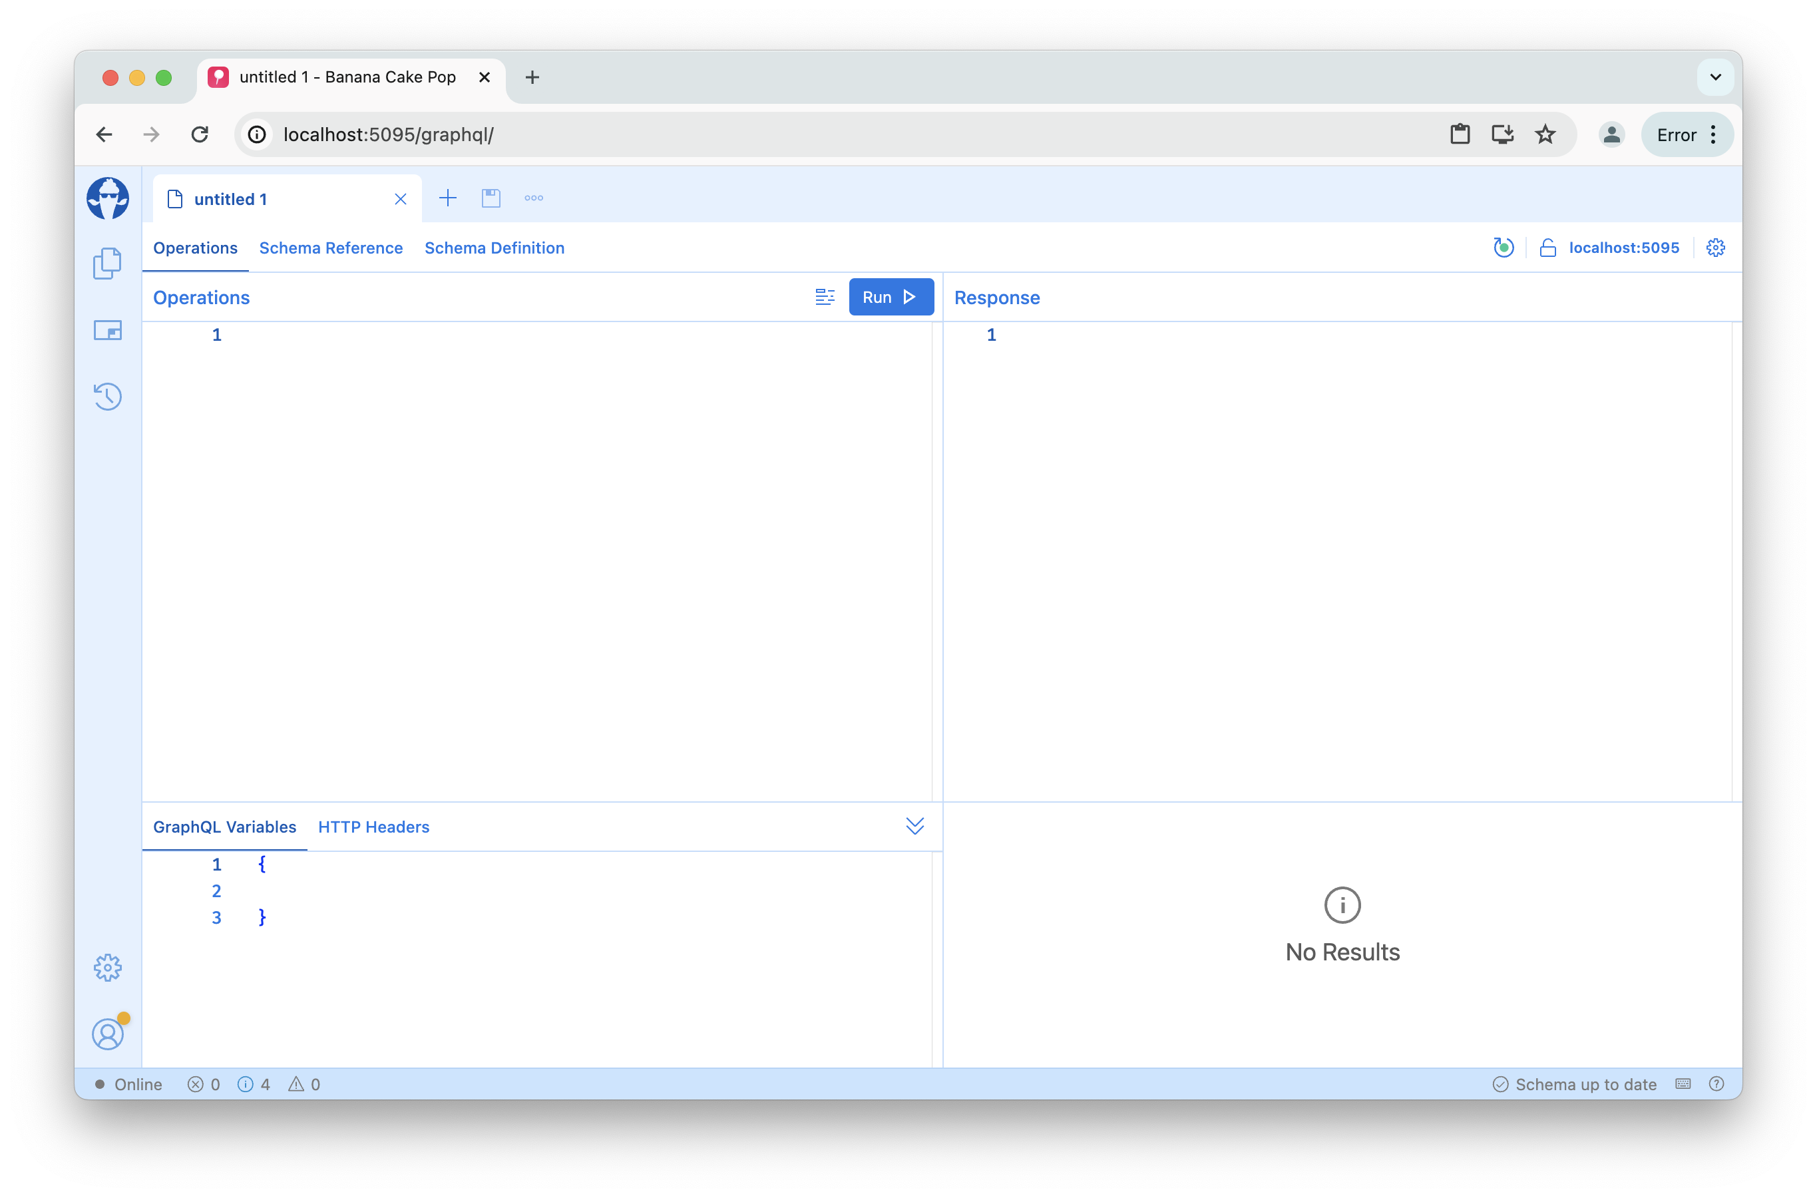Open the Chrome profile avatar
Screen dimensions: 1817x1198
(1611, 134)
